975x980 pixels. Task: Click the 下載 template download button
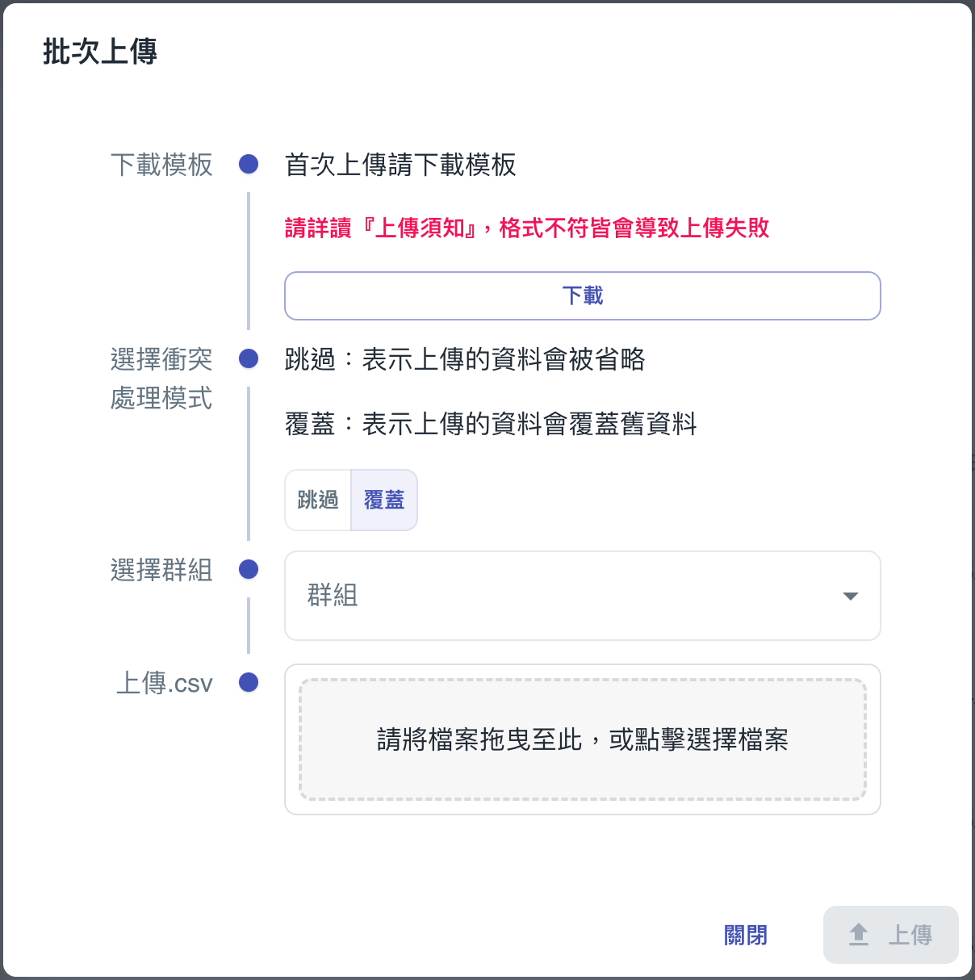coord(582,295)
